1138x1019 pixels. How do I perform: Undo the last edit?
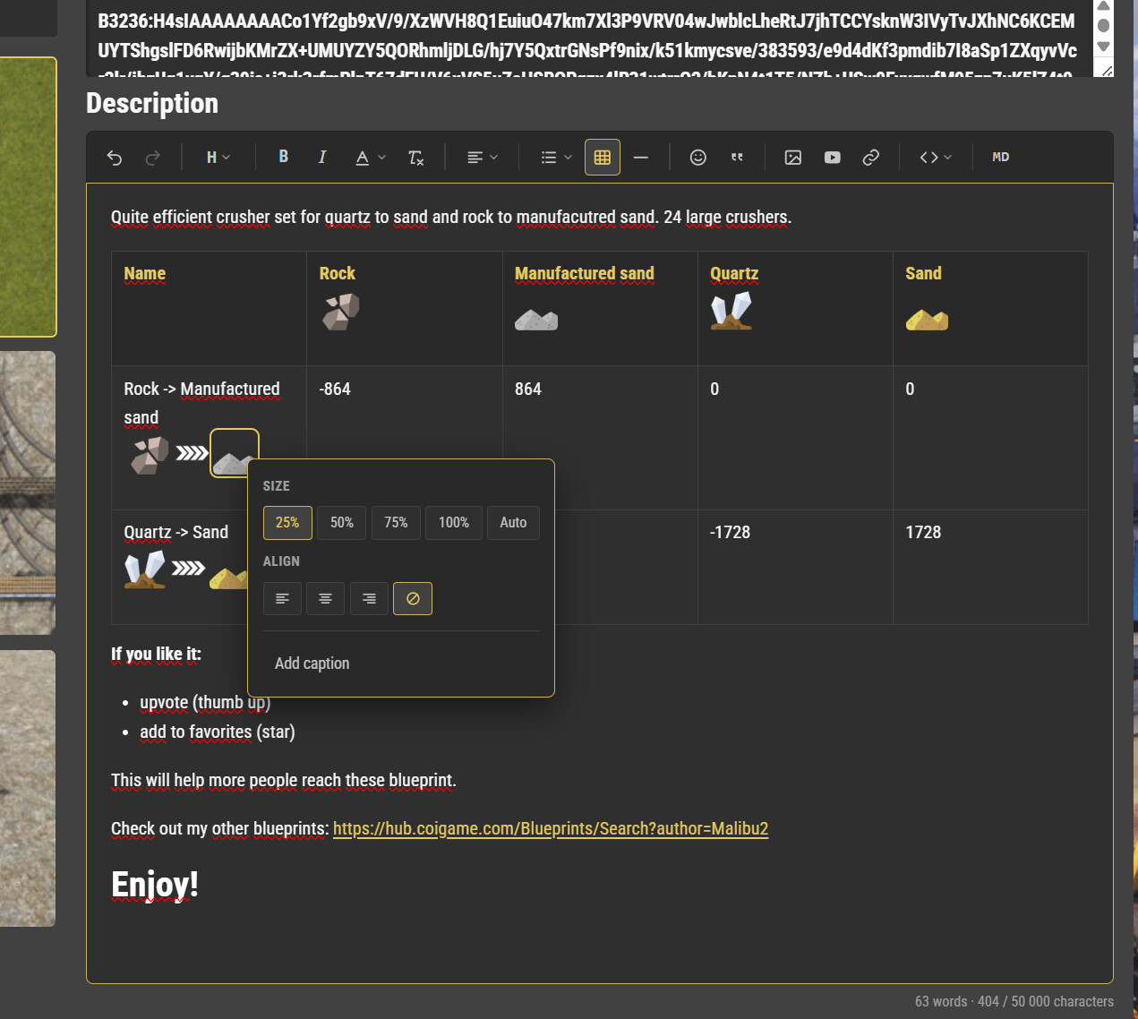pyautogui.click(x=115, y=158)
